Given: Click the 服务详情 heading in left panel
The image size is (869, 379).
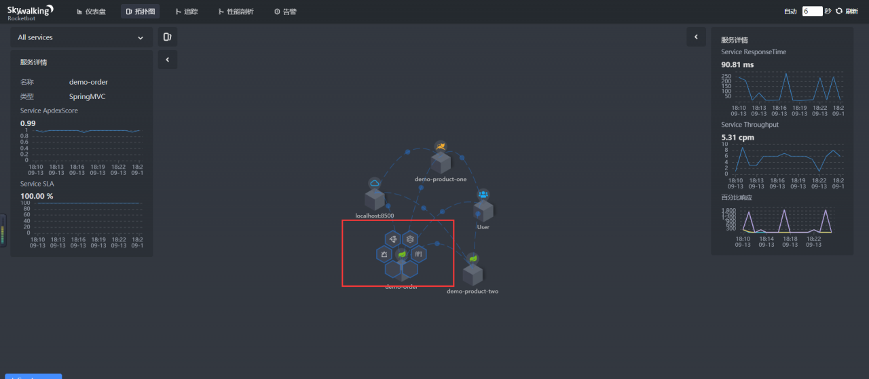Looking at the screenshot, I should tap(33, 62).
